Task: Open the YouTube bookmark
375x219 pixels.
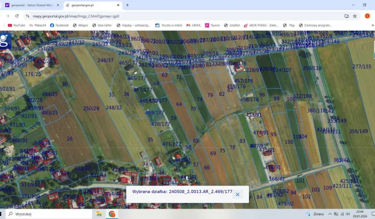Action: click(16, 25)
